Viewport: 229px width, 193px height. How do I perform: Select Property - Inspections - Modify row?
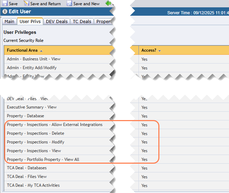[35, 142]
